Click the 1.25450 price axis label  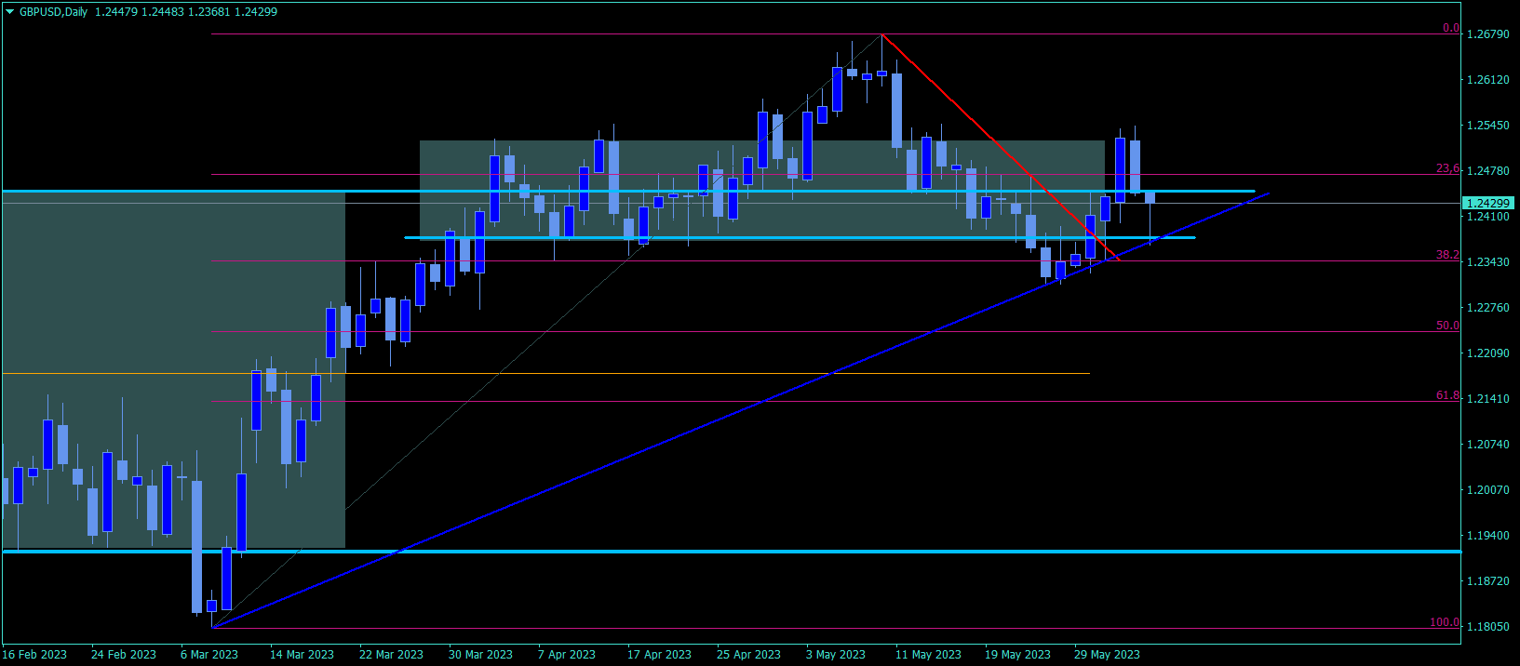tap(1488, 126)
